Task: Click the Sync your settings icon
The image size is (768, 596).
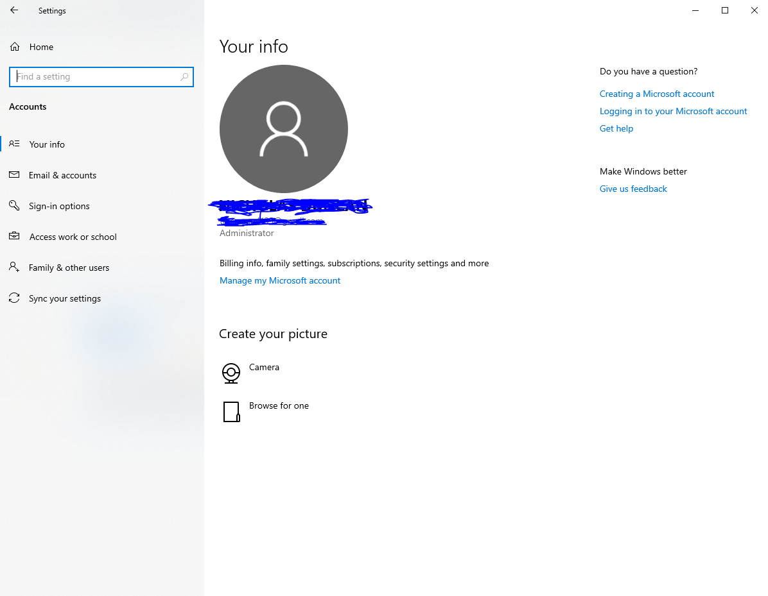Action: (x=14, y=298)
